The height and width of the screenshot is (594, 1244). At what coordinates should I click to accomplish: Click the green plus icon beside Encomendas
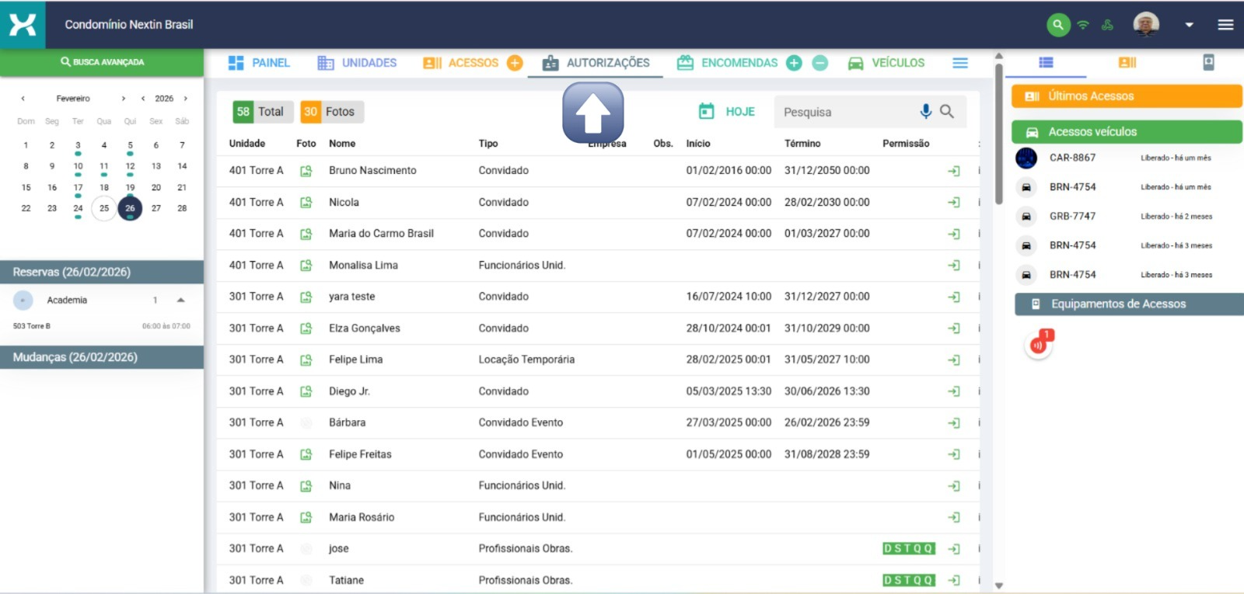[794, 63]
